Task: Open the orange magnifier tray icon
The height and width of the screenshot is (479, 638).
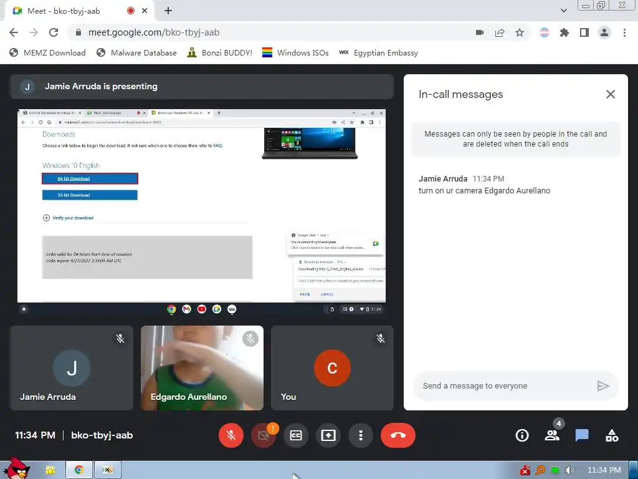Action: [x=540, y=470]
